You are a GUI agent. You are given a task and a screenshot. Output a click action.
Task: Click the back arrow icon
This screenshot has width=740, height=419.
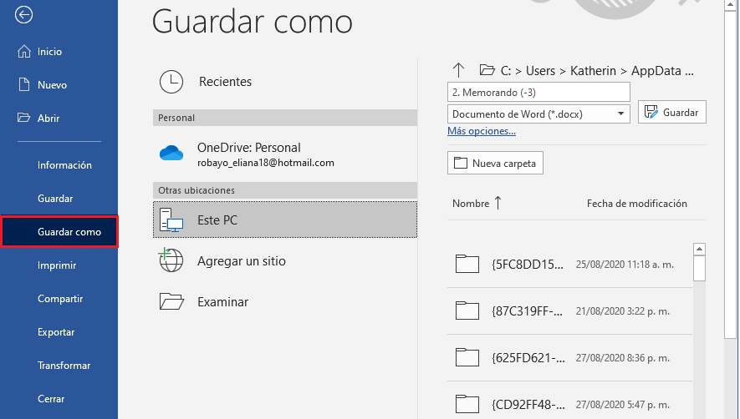[23, 15]
